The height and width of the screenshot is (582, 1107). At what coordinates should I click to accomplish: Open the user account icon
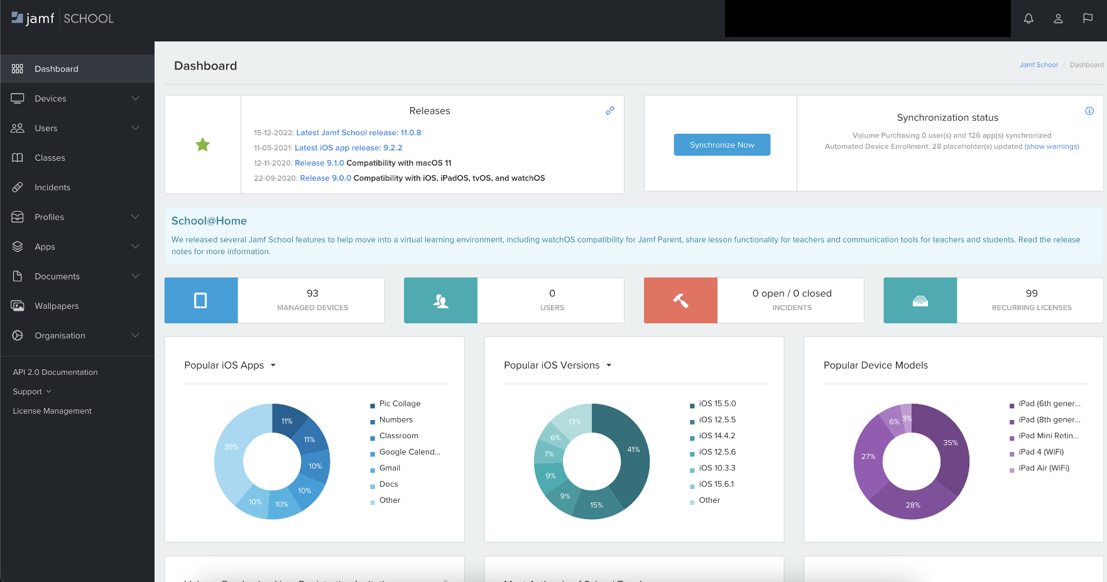(x=1058, y=18)
